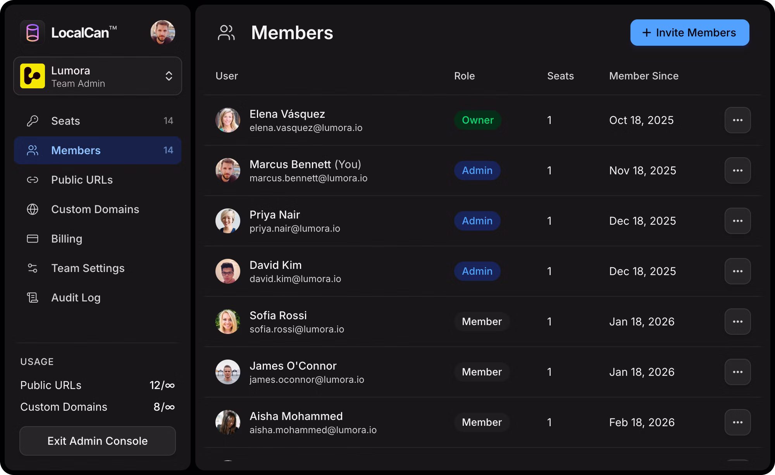Click Aisha Mohammed's avatar
Image resolution: width=775 pixels, height=475 pixels.
[x=228, y=422]
